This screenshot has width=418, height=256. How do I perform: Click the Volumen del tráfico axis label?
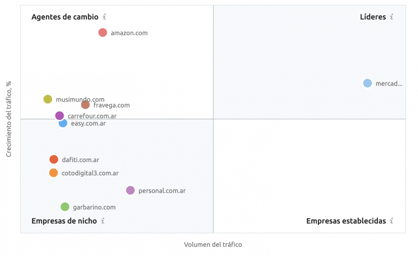pyautogui.click(x=213, y=244)
